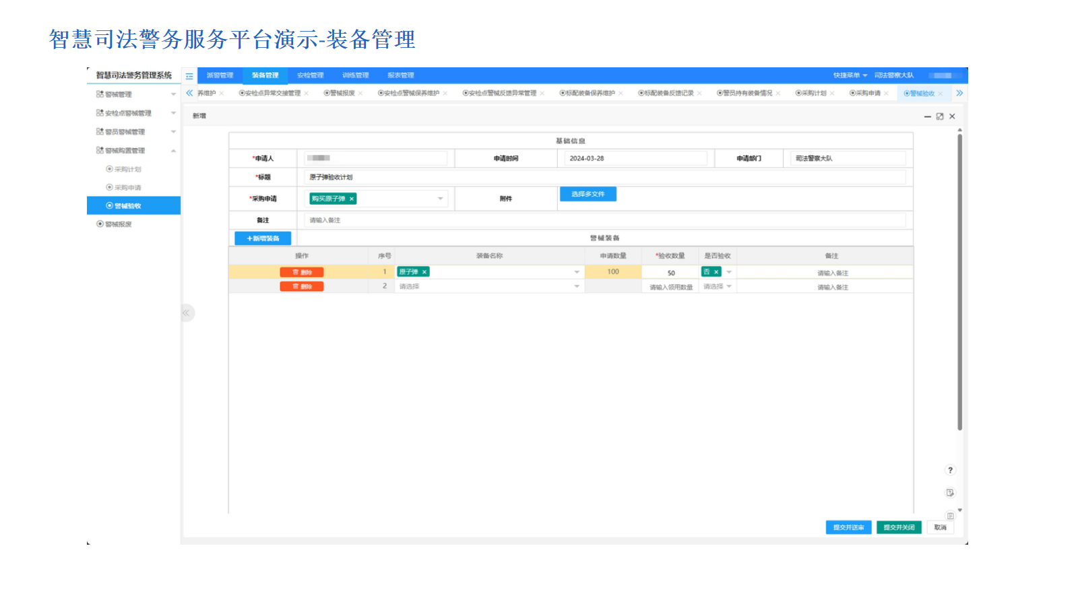Remove the 否 tag in 是否验收
Screen dimensions: 1078x606
(716, 272)
